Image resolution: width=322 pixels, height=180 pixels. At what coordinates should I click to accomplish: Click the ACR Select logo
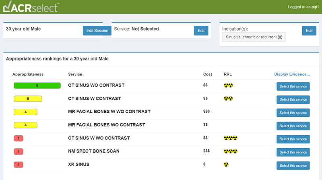pyautogui.click(x=30, y=7)
